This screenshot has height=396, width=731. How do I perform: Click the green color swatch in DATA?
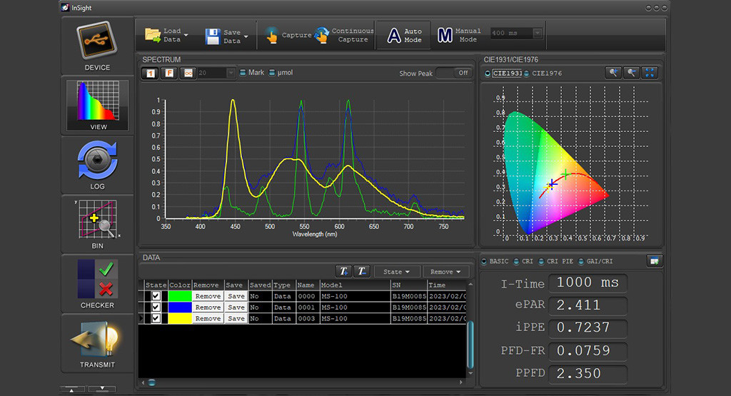click(x=179, y=296)
